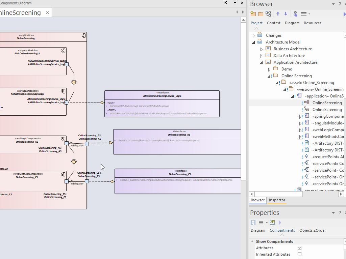Click the plain folder icon in Browser toolbar

click(x=261, y=14)
